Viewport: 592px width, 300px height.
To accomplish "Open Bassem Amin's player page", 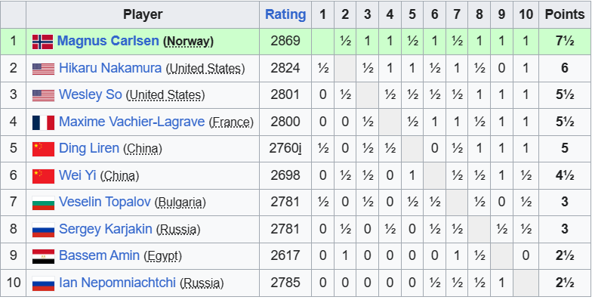I will coord(100,255).
